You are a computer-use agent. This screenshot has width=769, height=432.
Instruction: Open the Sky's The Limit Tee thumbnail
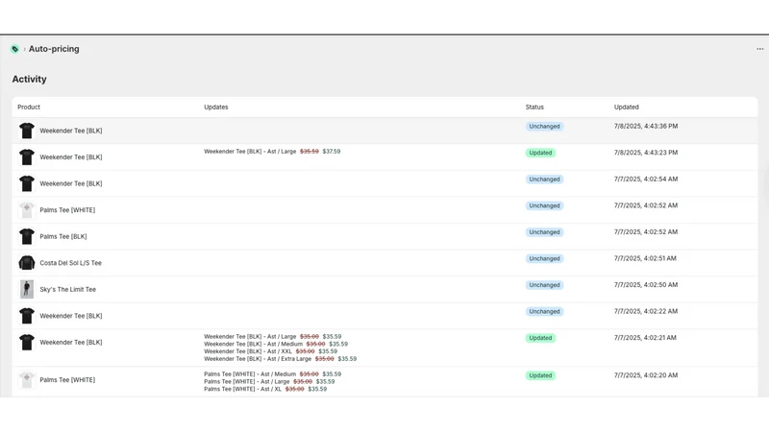point(27,290)
